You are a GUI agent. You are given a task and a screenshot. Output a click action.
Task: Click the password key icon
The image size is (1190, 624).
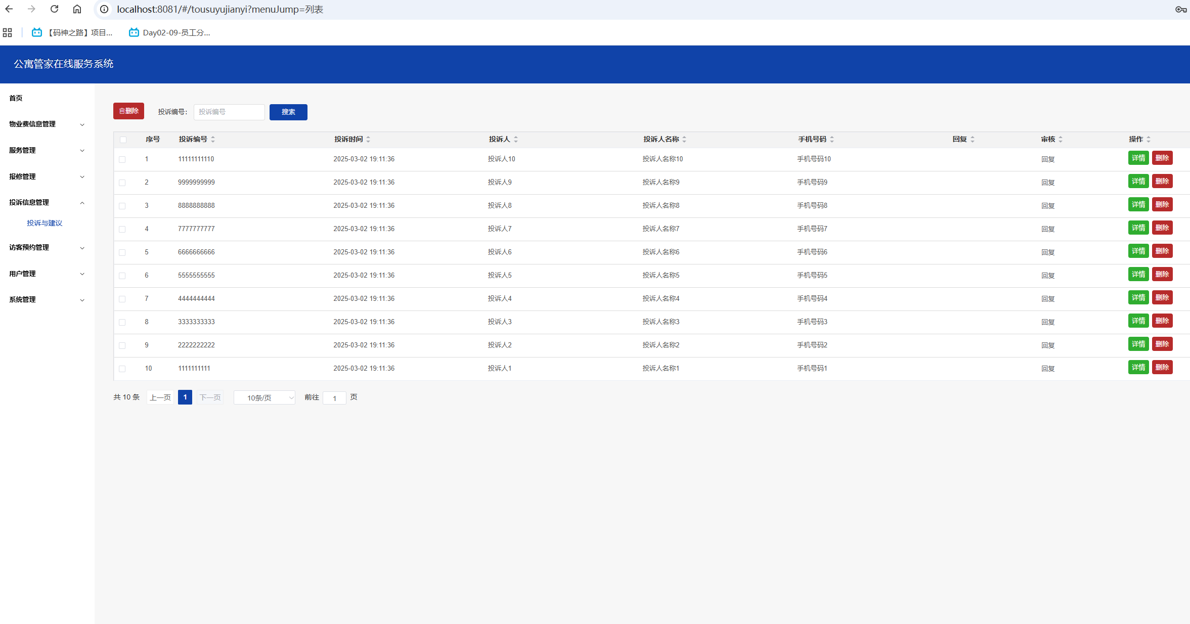point(1180,10)
